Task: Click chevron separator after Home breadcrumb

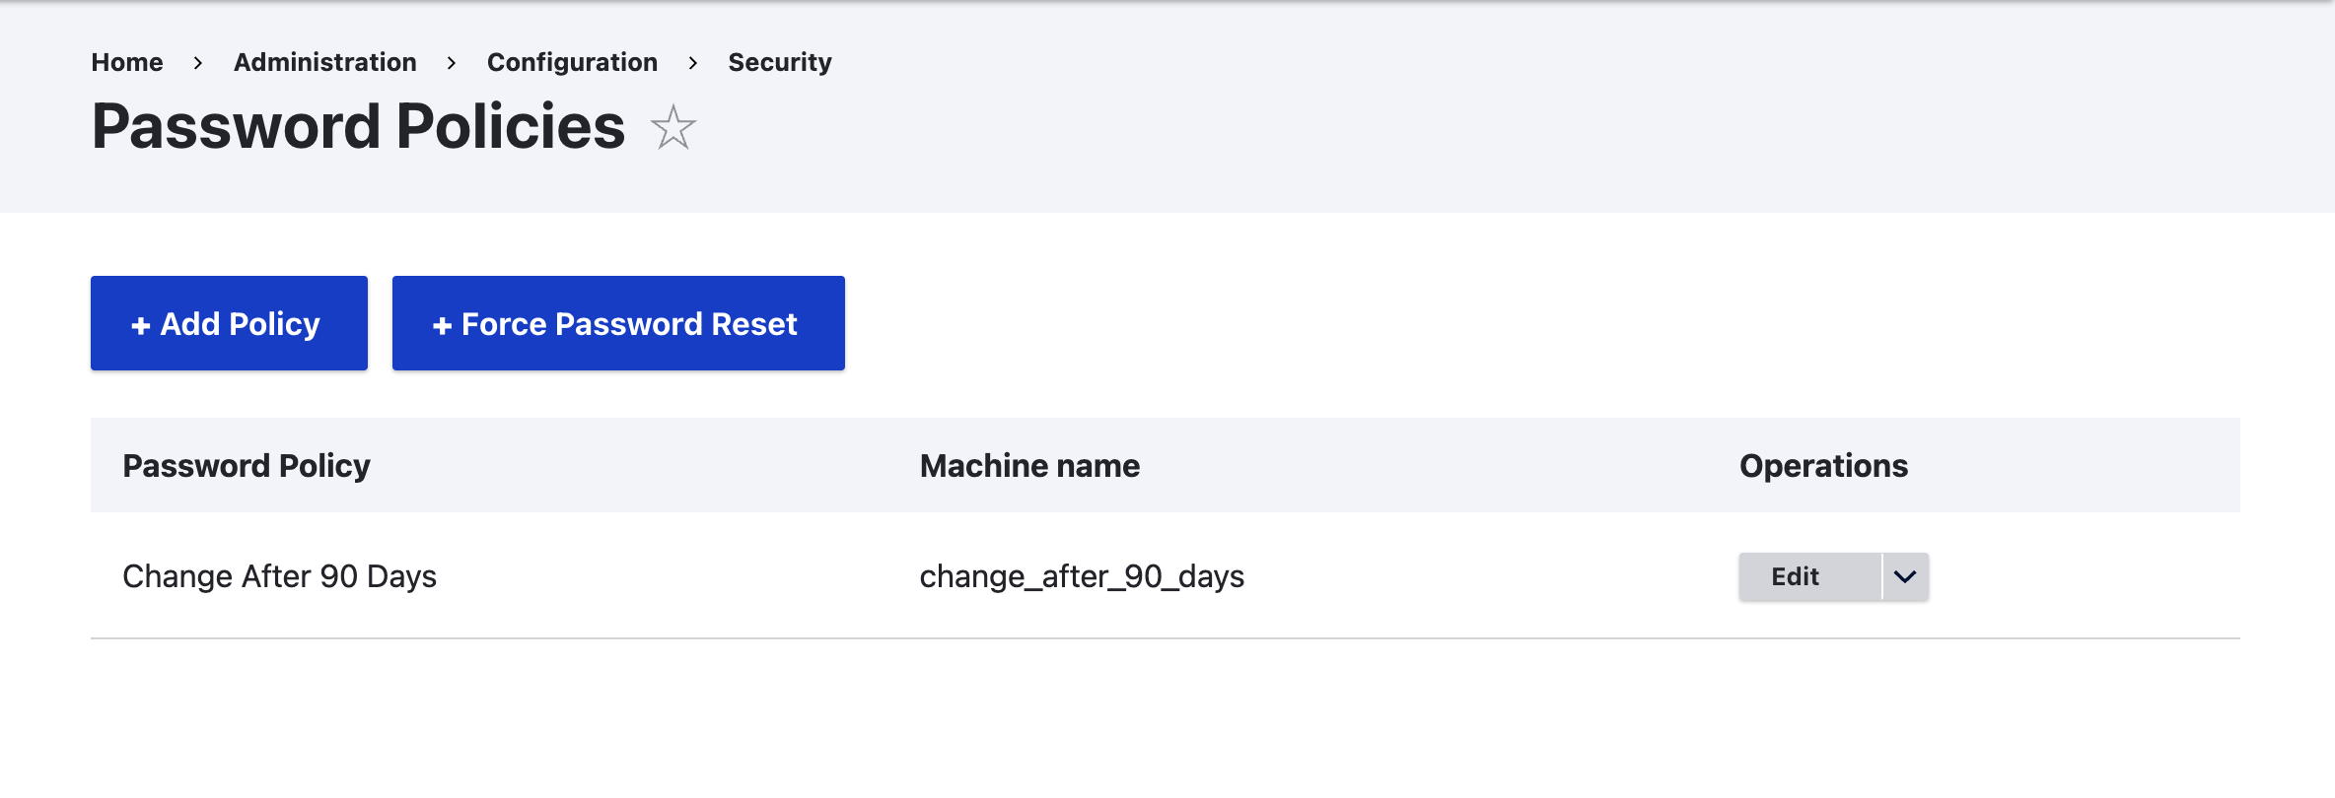Action: tap(198, 63)
